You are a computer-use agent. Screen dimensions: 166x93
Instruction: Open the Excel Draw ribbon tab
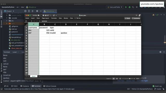click(x=38, y=18)
